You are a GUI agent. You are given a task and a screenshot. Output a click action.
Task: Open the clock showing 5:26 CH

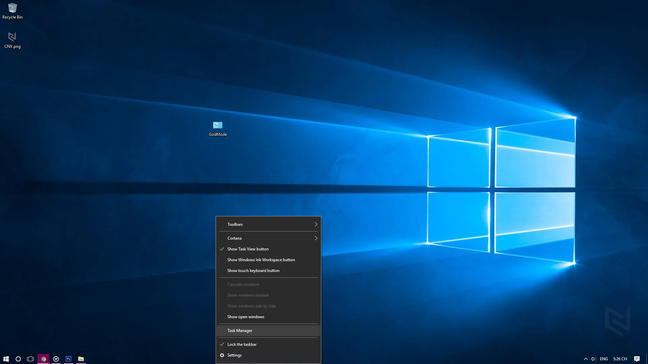tap(620, 359)
